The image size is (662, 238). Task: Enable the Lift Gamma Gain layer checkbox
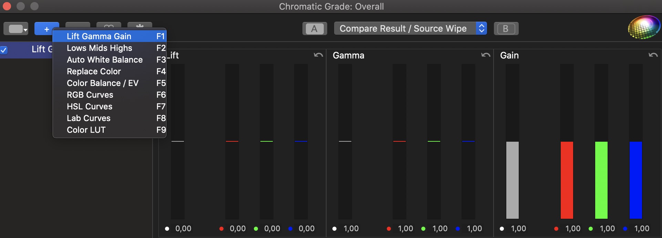point(4,50)
